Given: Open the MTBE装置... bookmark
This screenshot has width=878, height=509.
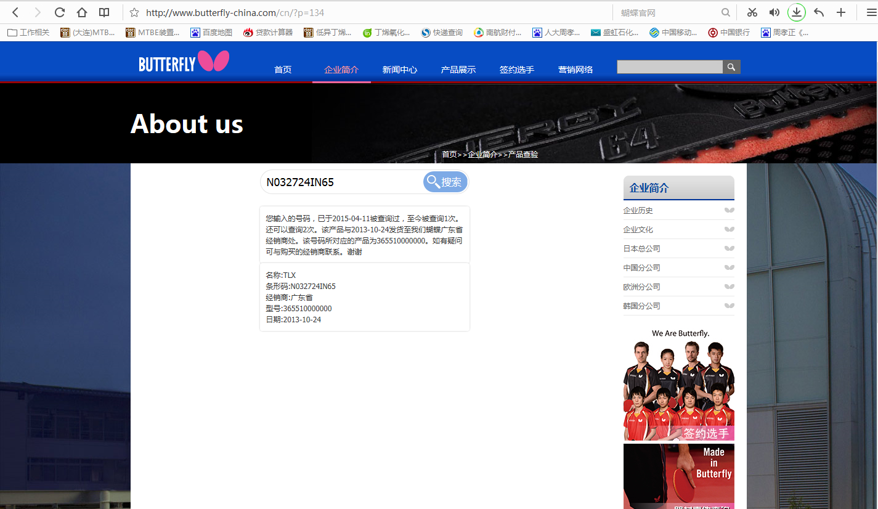Looking at the screenshot, I should pyautogui.click(x=153, y=33).
